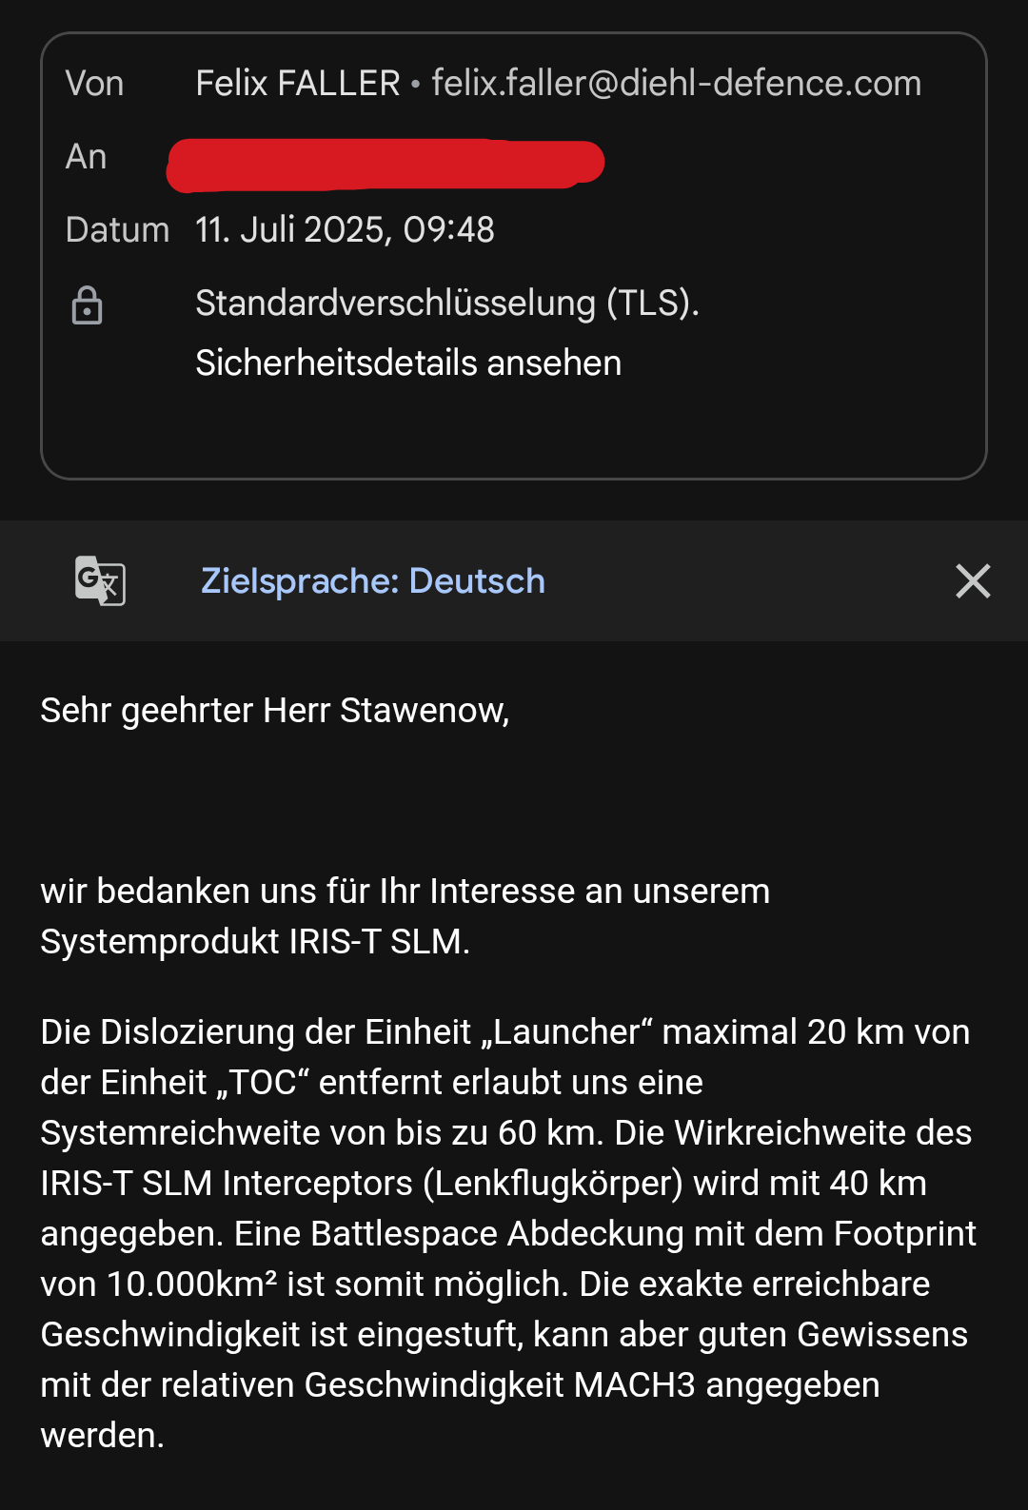
Task: Tap the sentence starting Die Dislozierung der Einheit
Action: pos(505,1082)
